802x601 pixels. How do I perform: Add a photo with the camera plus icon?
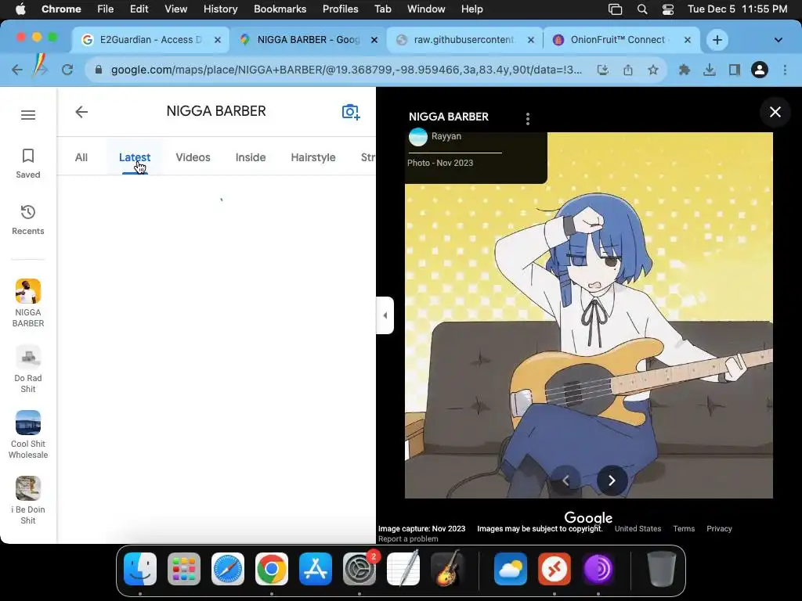point(351,111)
